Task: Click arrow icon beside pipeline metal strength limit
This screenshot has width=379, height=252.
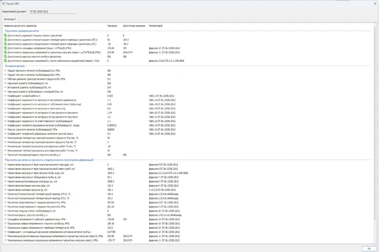Action: [5, 71]
